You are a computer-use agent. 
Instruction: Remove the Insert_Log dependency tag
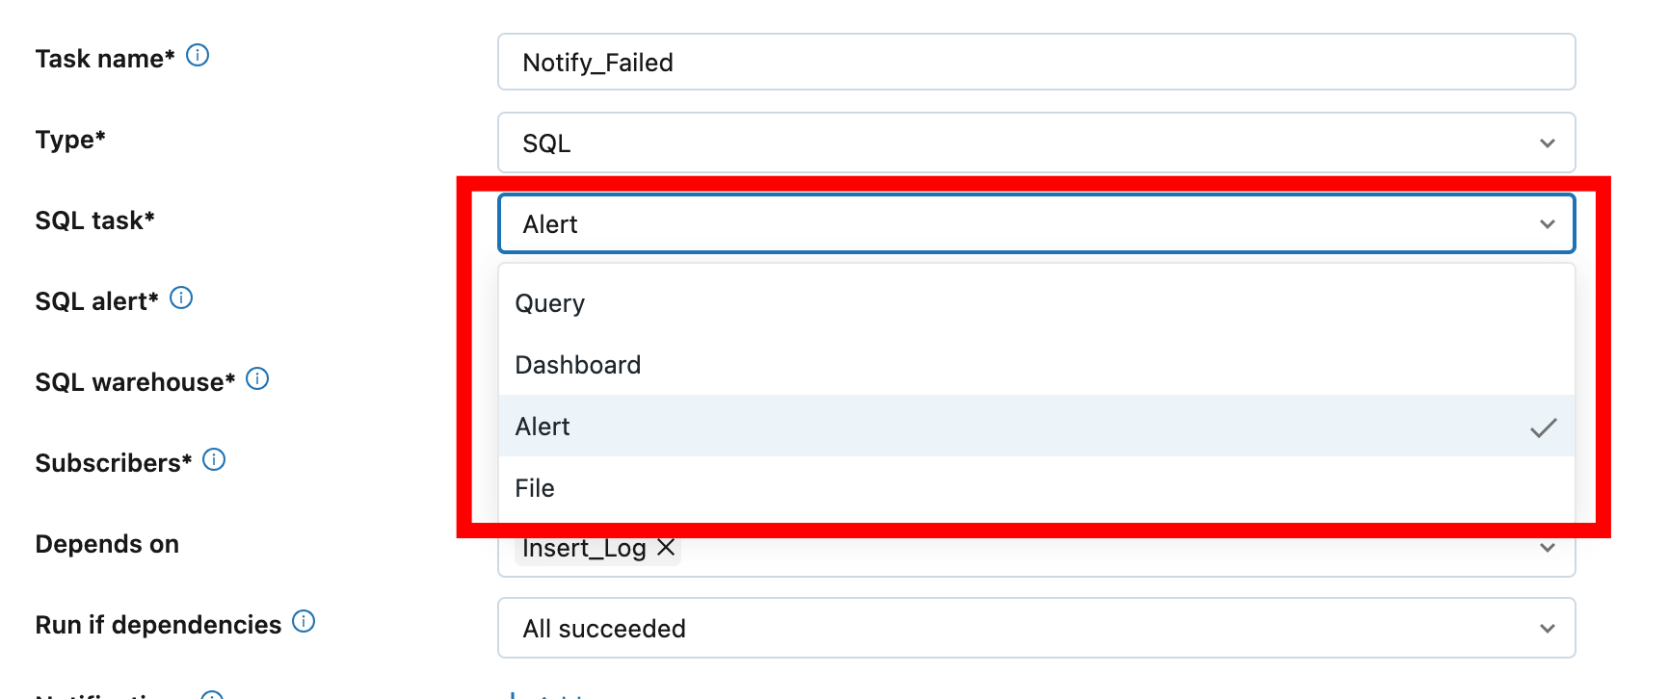(665, 547)
